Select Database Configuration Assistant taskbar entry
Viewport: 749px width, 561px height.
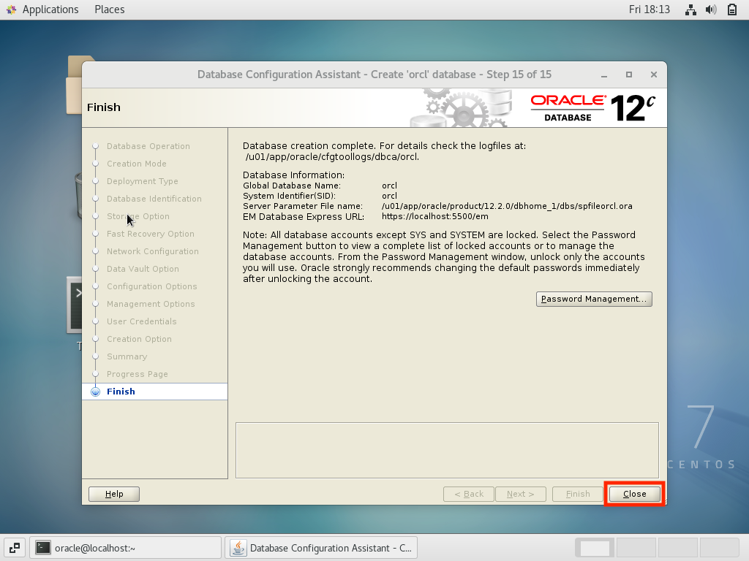321,548
